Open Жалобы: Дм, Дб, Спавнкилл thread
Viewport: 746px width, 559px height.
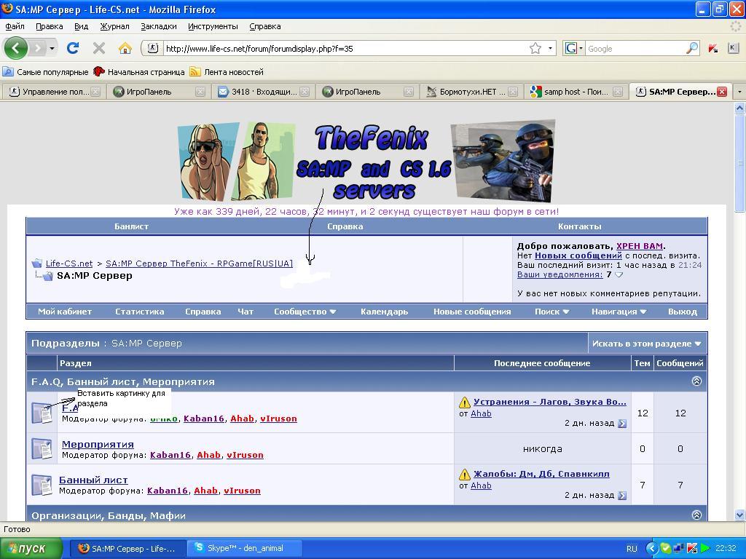tap(541, 474)
